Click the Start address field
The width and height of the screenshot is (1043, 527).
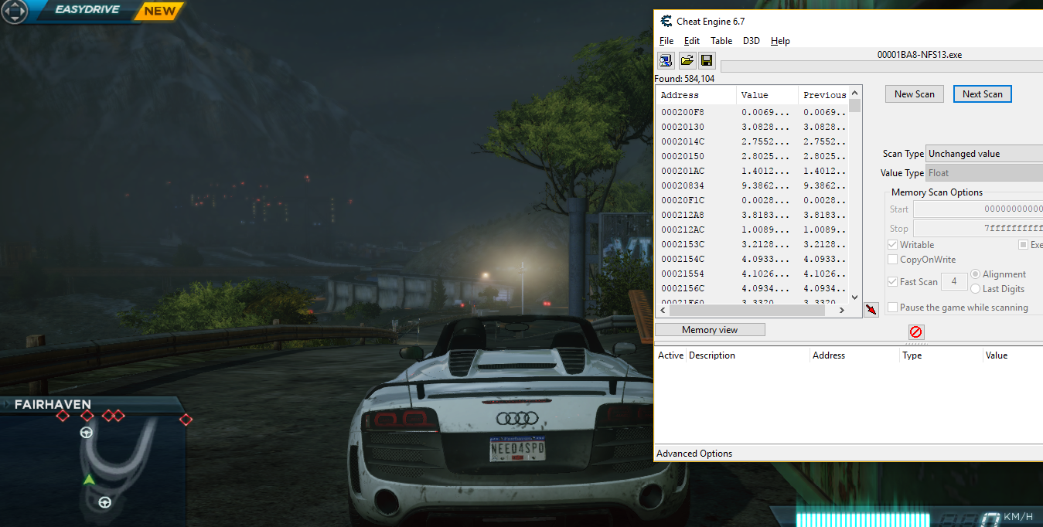(x=978, y=209)
